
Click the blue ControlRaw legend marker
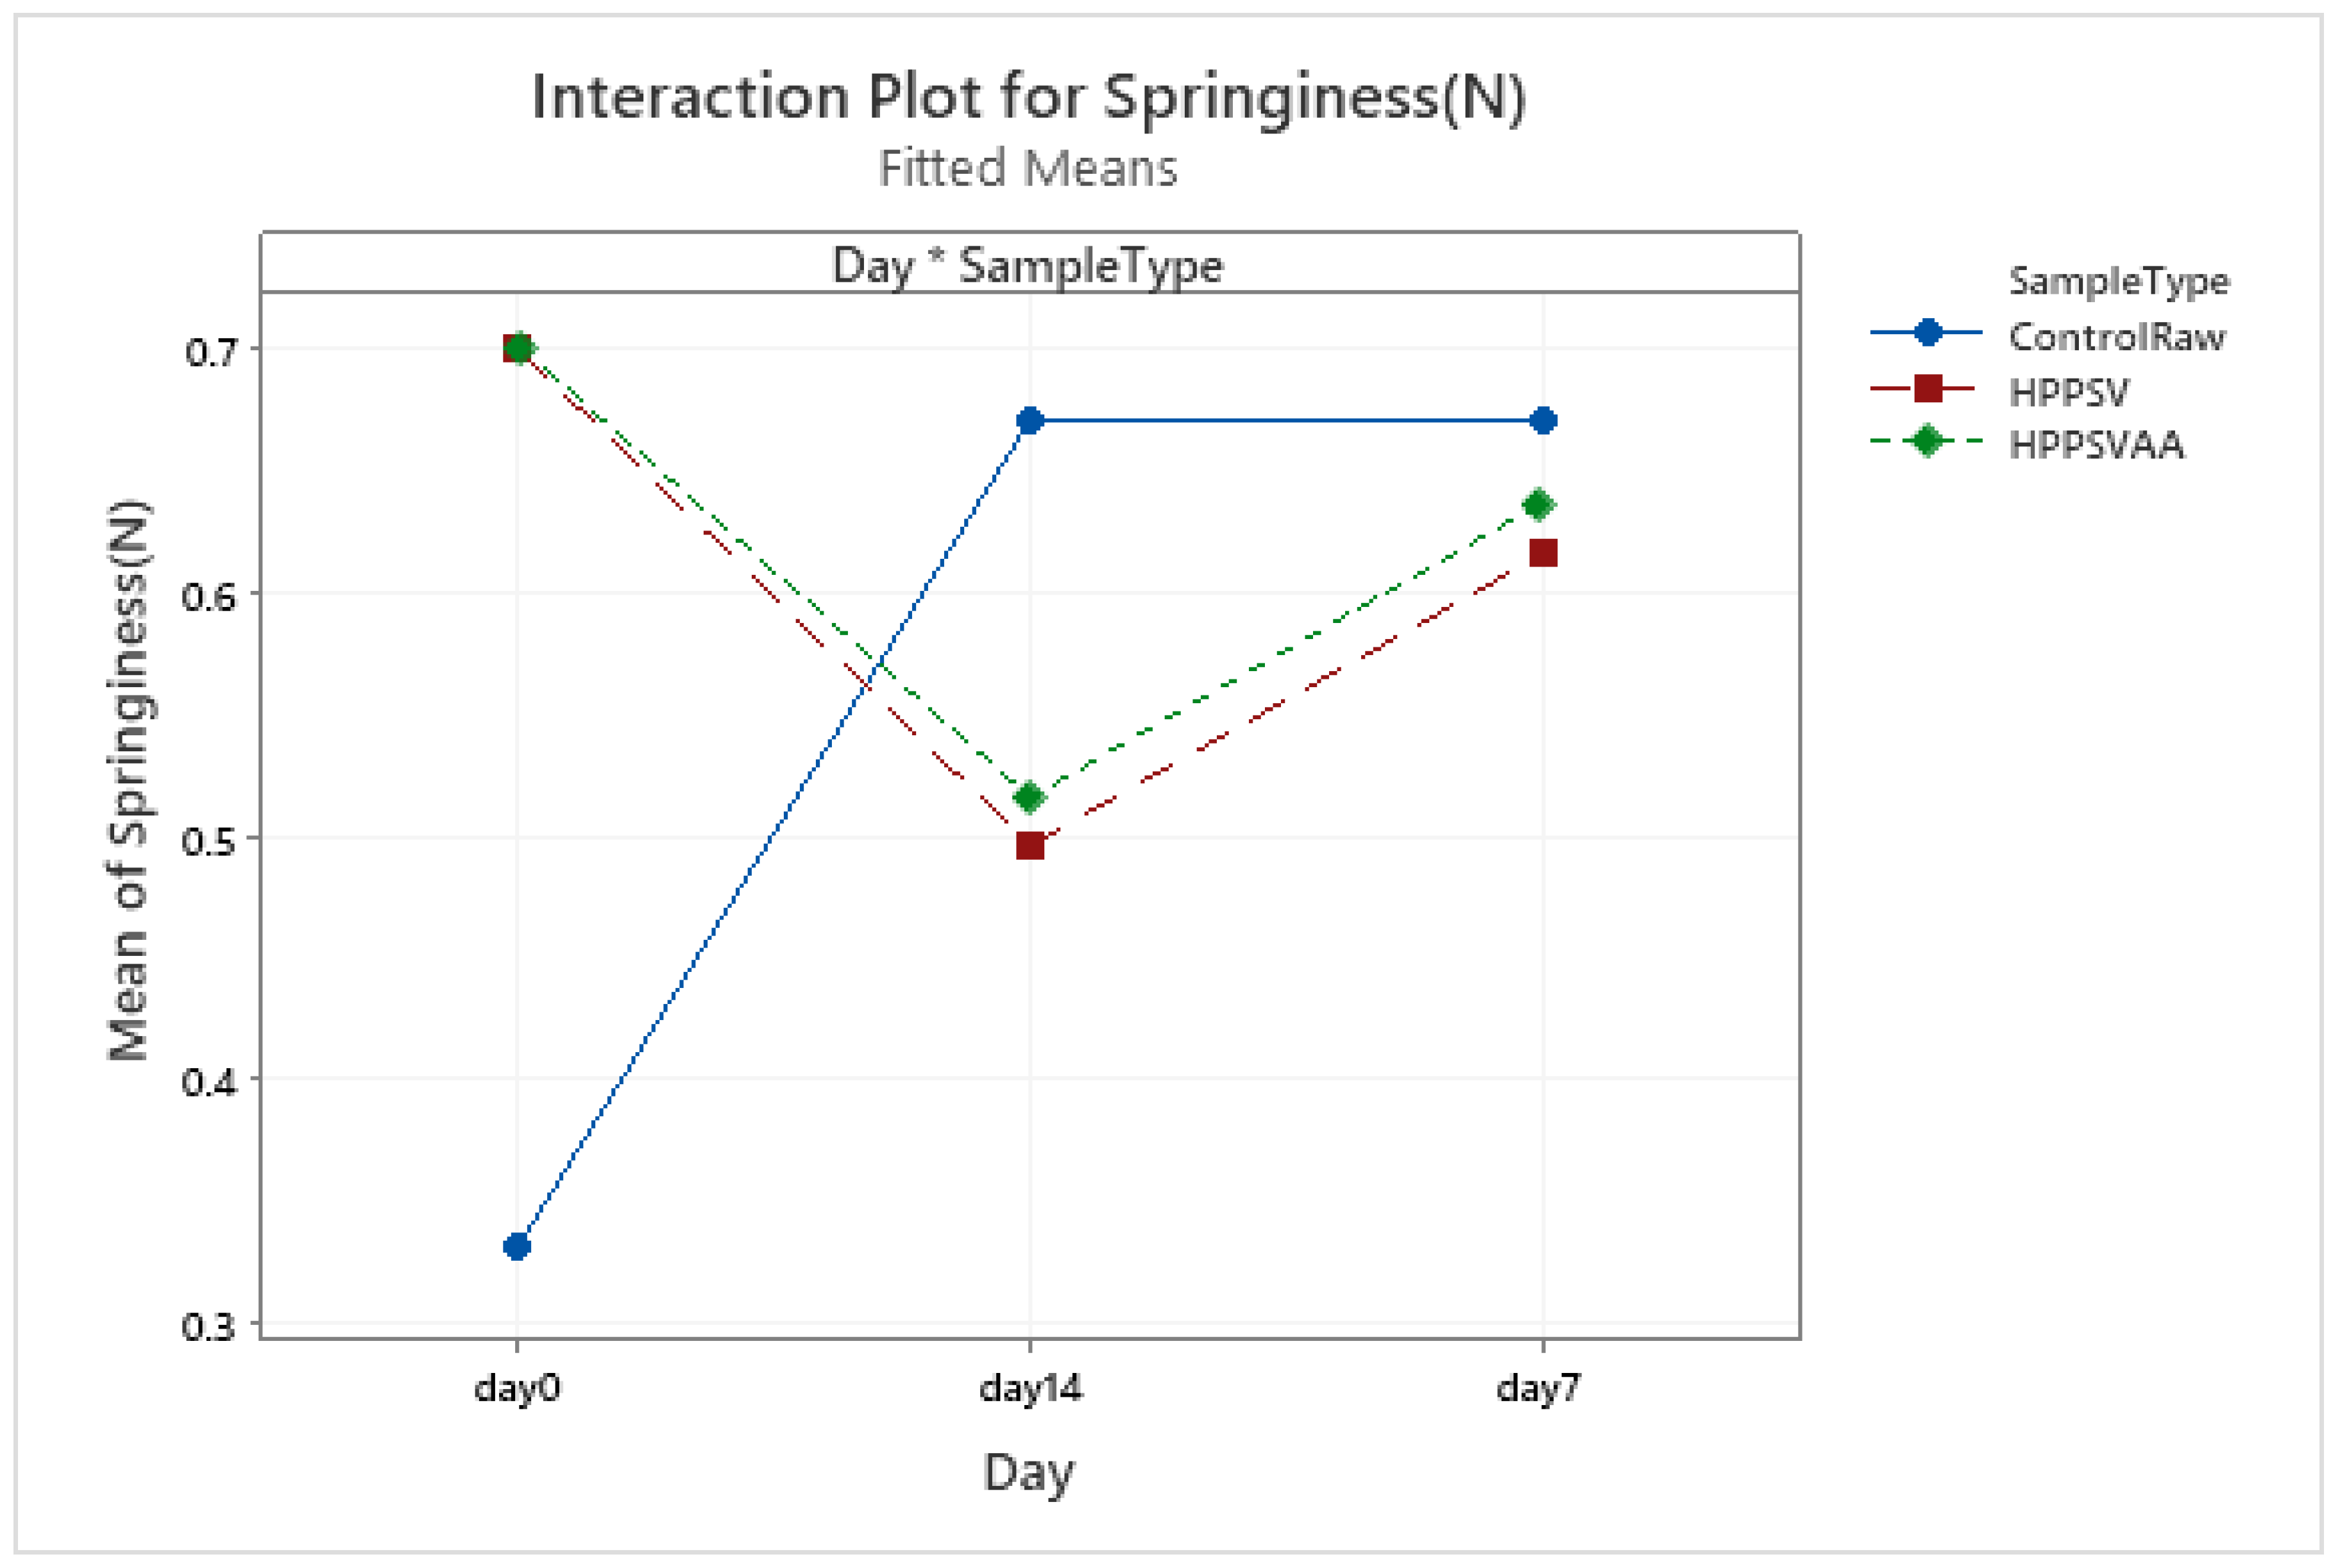coord(1927,333)
